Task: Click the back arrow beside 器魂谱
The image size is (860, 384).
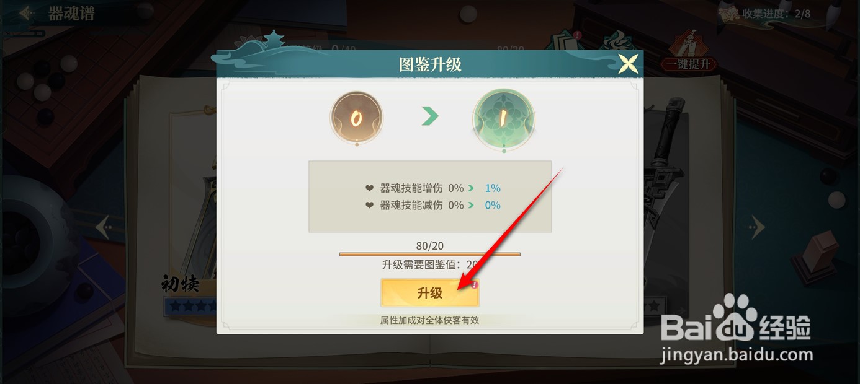Action: click(x=26, y=14)
